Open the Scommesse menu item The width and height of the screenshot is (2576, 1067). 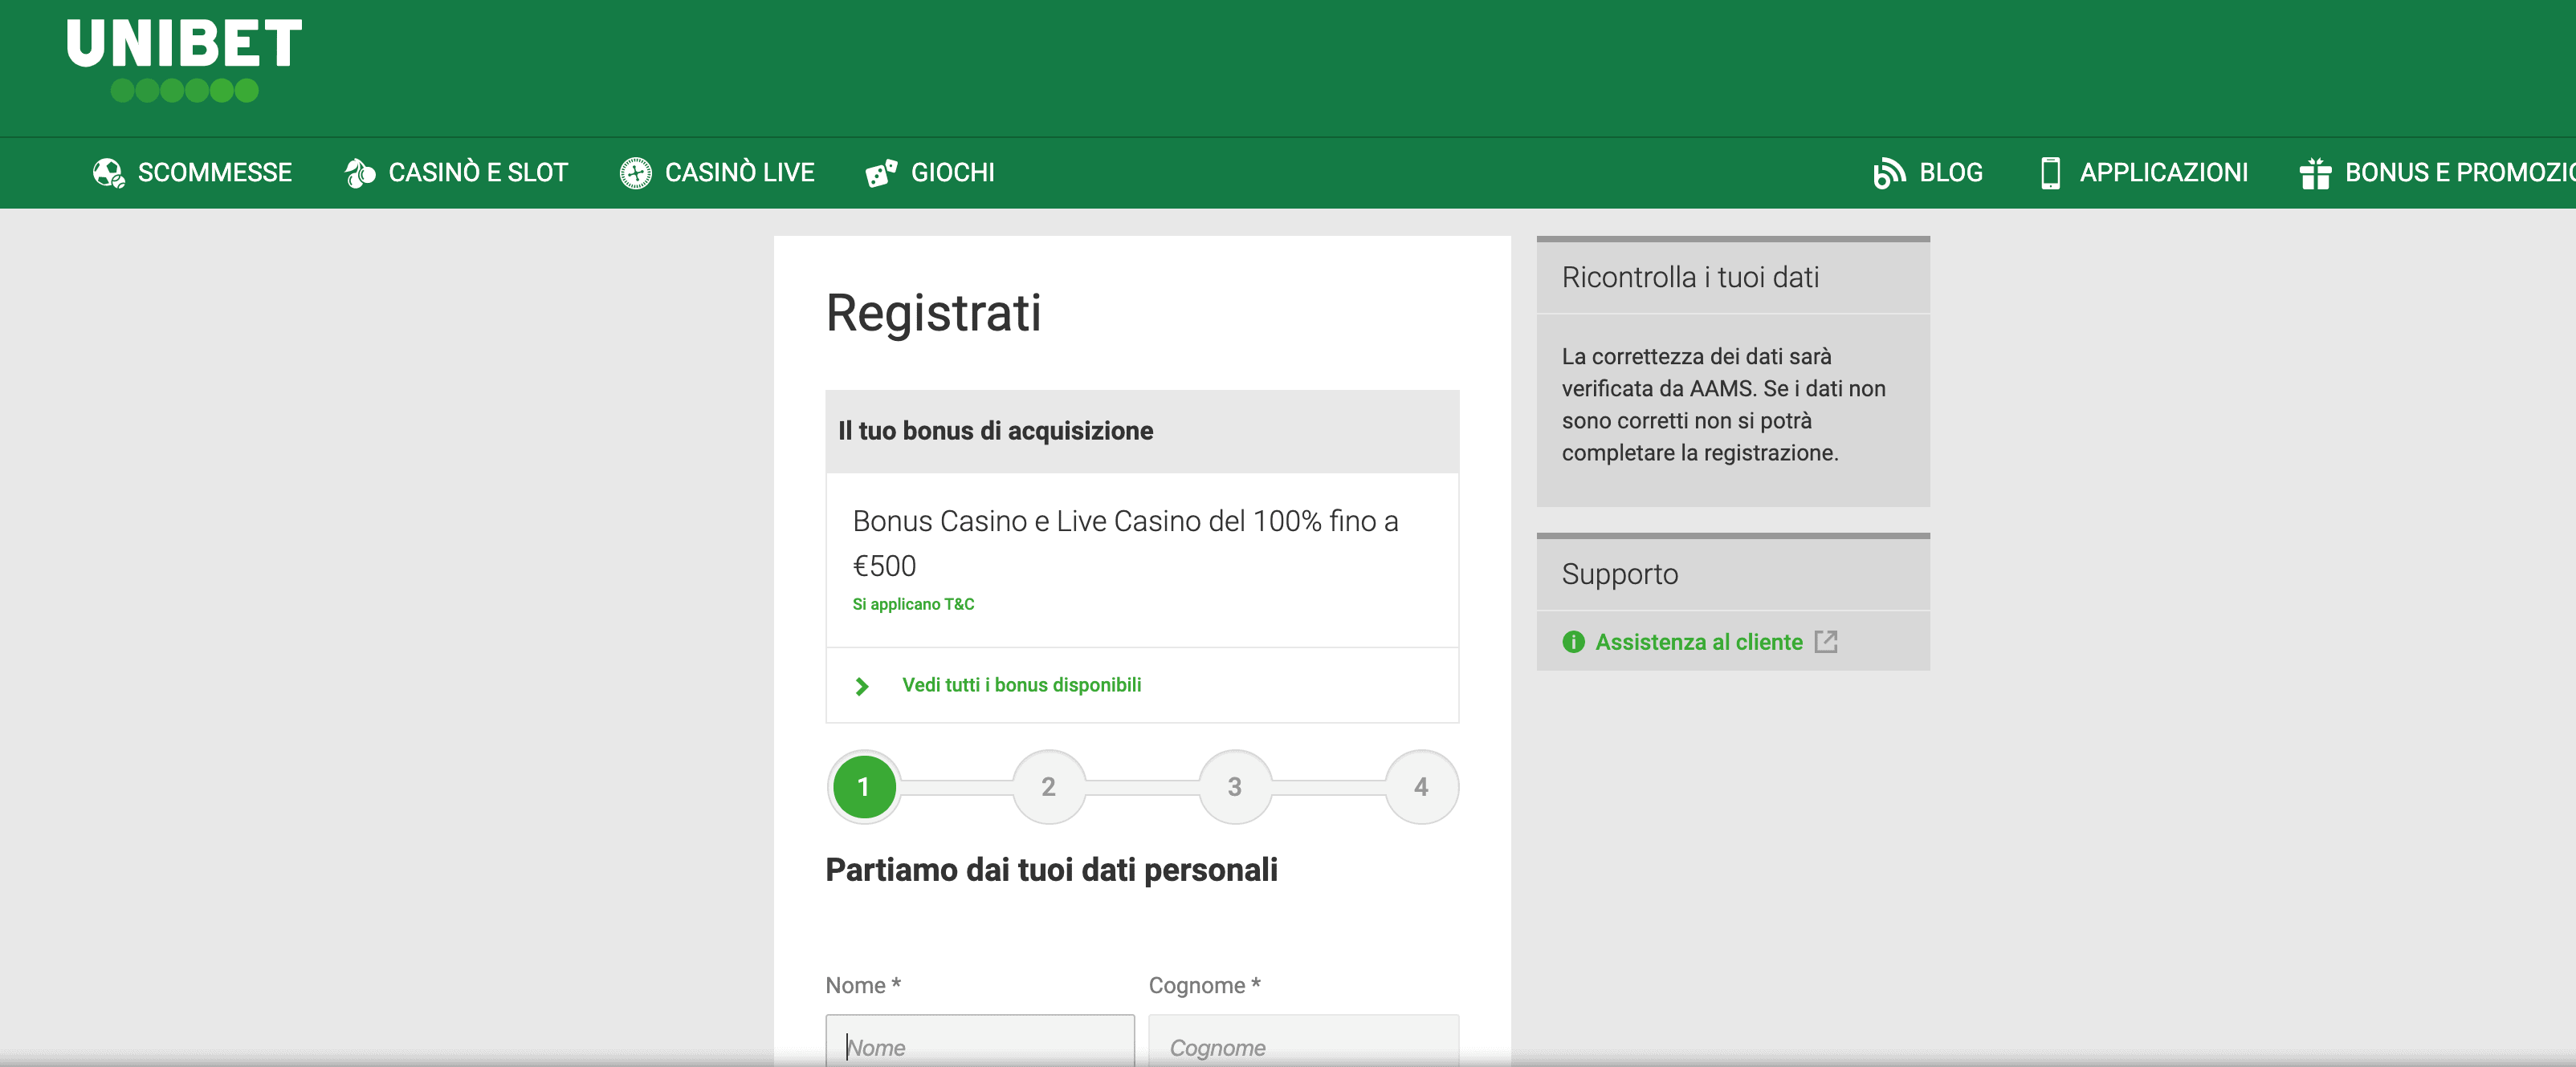[192, 172]
